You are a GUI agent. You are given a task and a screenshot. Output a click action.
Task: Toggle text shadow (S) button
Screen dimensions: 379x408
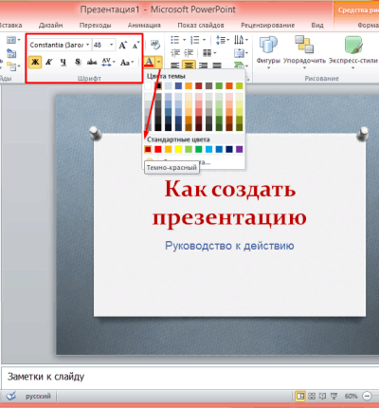pos(78,62)
